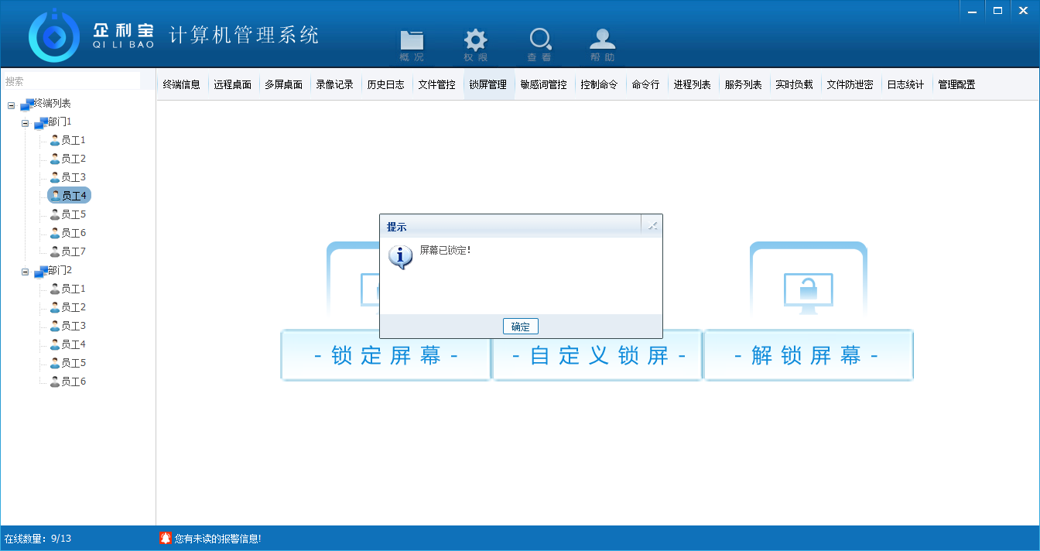
Task: Collapse the 终端列表 root node
Action: [x=11, y=104]
